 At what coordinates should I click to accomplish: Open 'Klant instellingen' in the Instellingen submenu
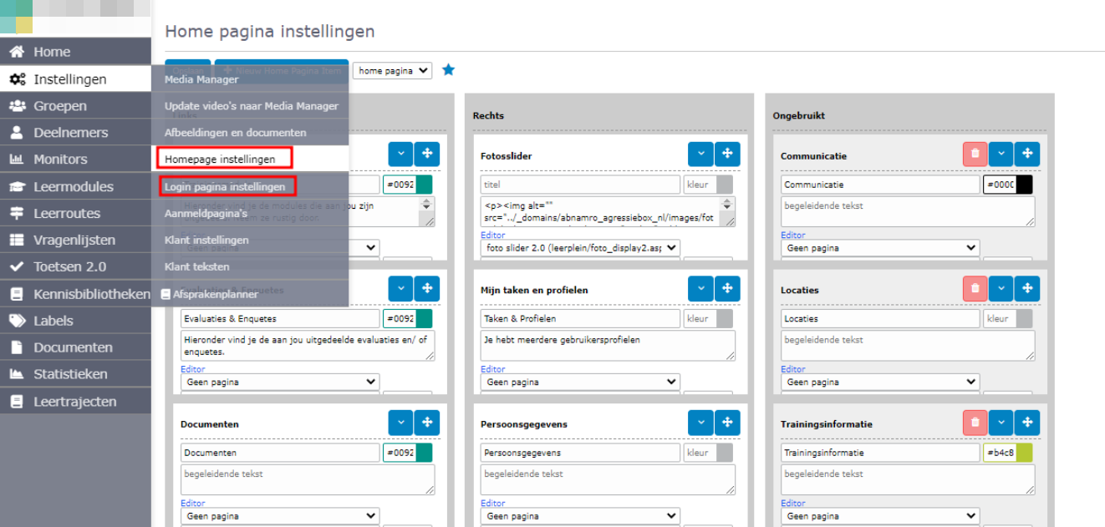click(206, 240)
